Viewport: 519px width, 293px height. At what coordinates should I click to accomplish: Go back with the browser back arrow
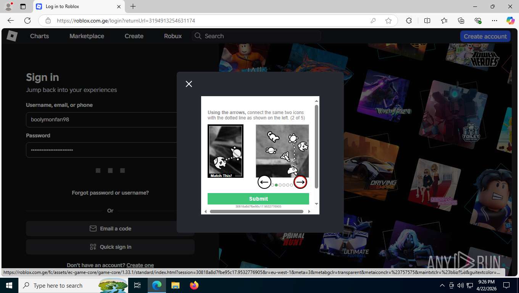[11, 21]
